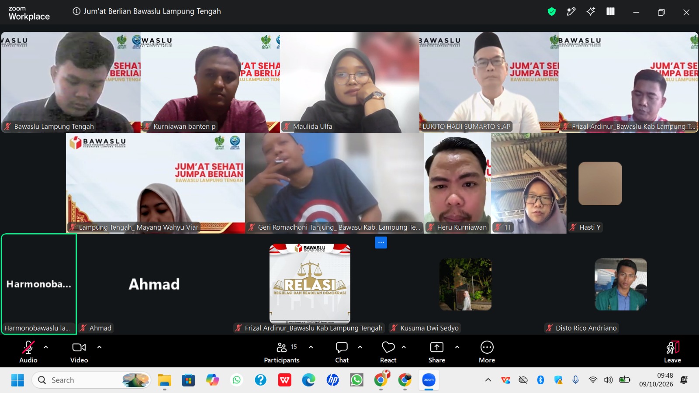Viewport: 699px width, 393px height.
Task: Toggle camera with Video button
Action: point(79,352)
